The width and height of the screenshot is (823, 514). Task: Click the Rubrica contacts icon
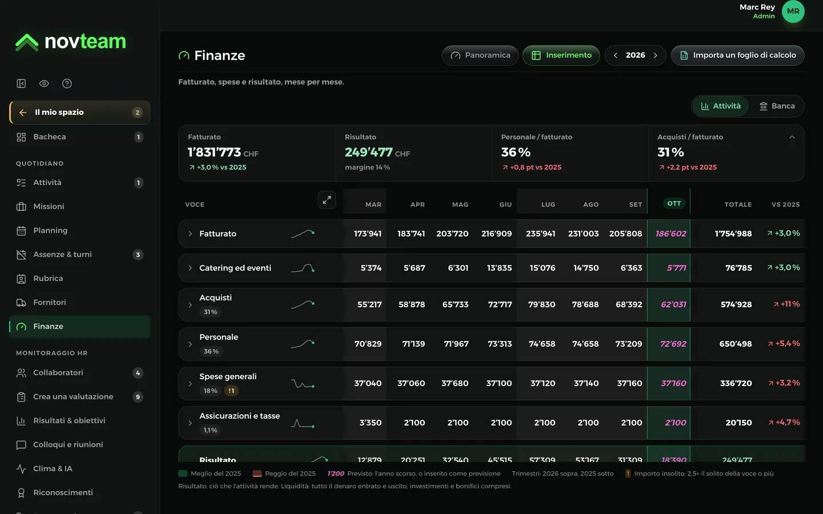(x=21, y=279)
